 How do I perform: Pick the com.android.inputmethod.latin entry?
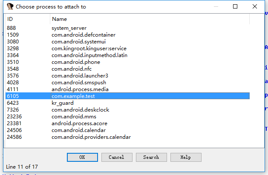pyautogui.click(x=89, y=55)
